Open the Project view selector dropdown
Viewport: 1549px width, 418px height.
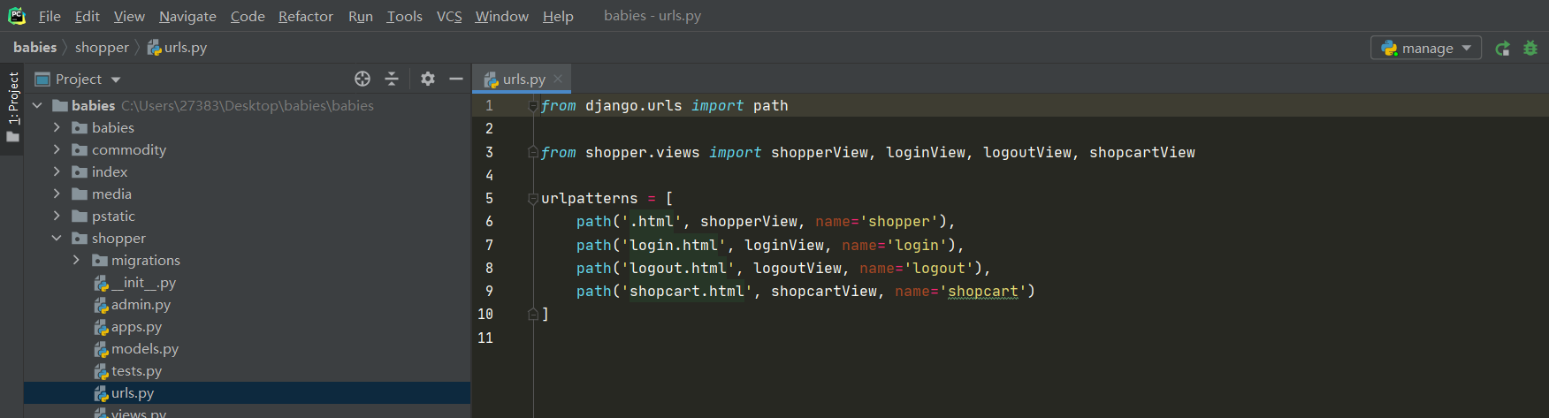coord(78,80)
